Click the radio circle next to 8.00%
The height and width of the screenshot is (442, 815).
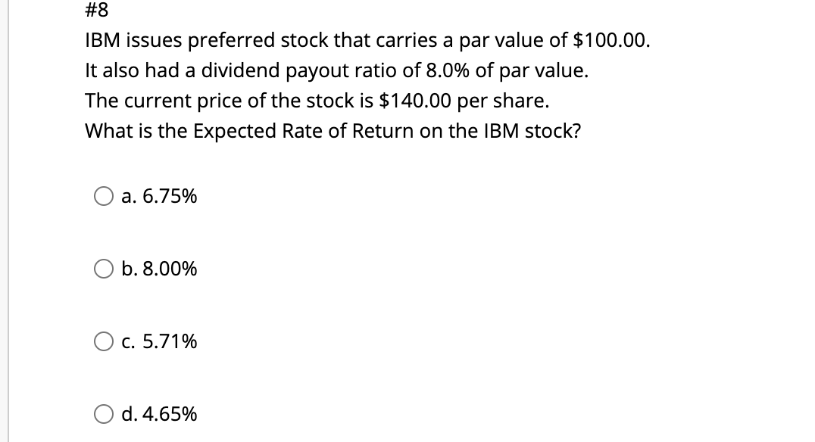(x=104, y=269)
